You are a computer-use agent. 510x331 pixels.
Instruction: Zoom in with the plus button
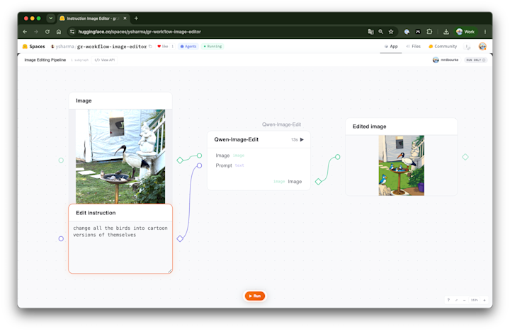click(484, 300)
